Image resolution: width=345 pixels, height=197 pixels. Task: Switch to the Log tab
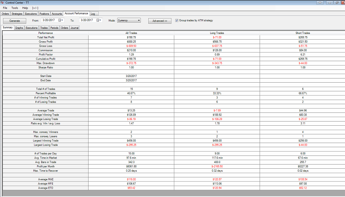tap(93, 14)
